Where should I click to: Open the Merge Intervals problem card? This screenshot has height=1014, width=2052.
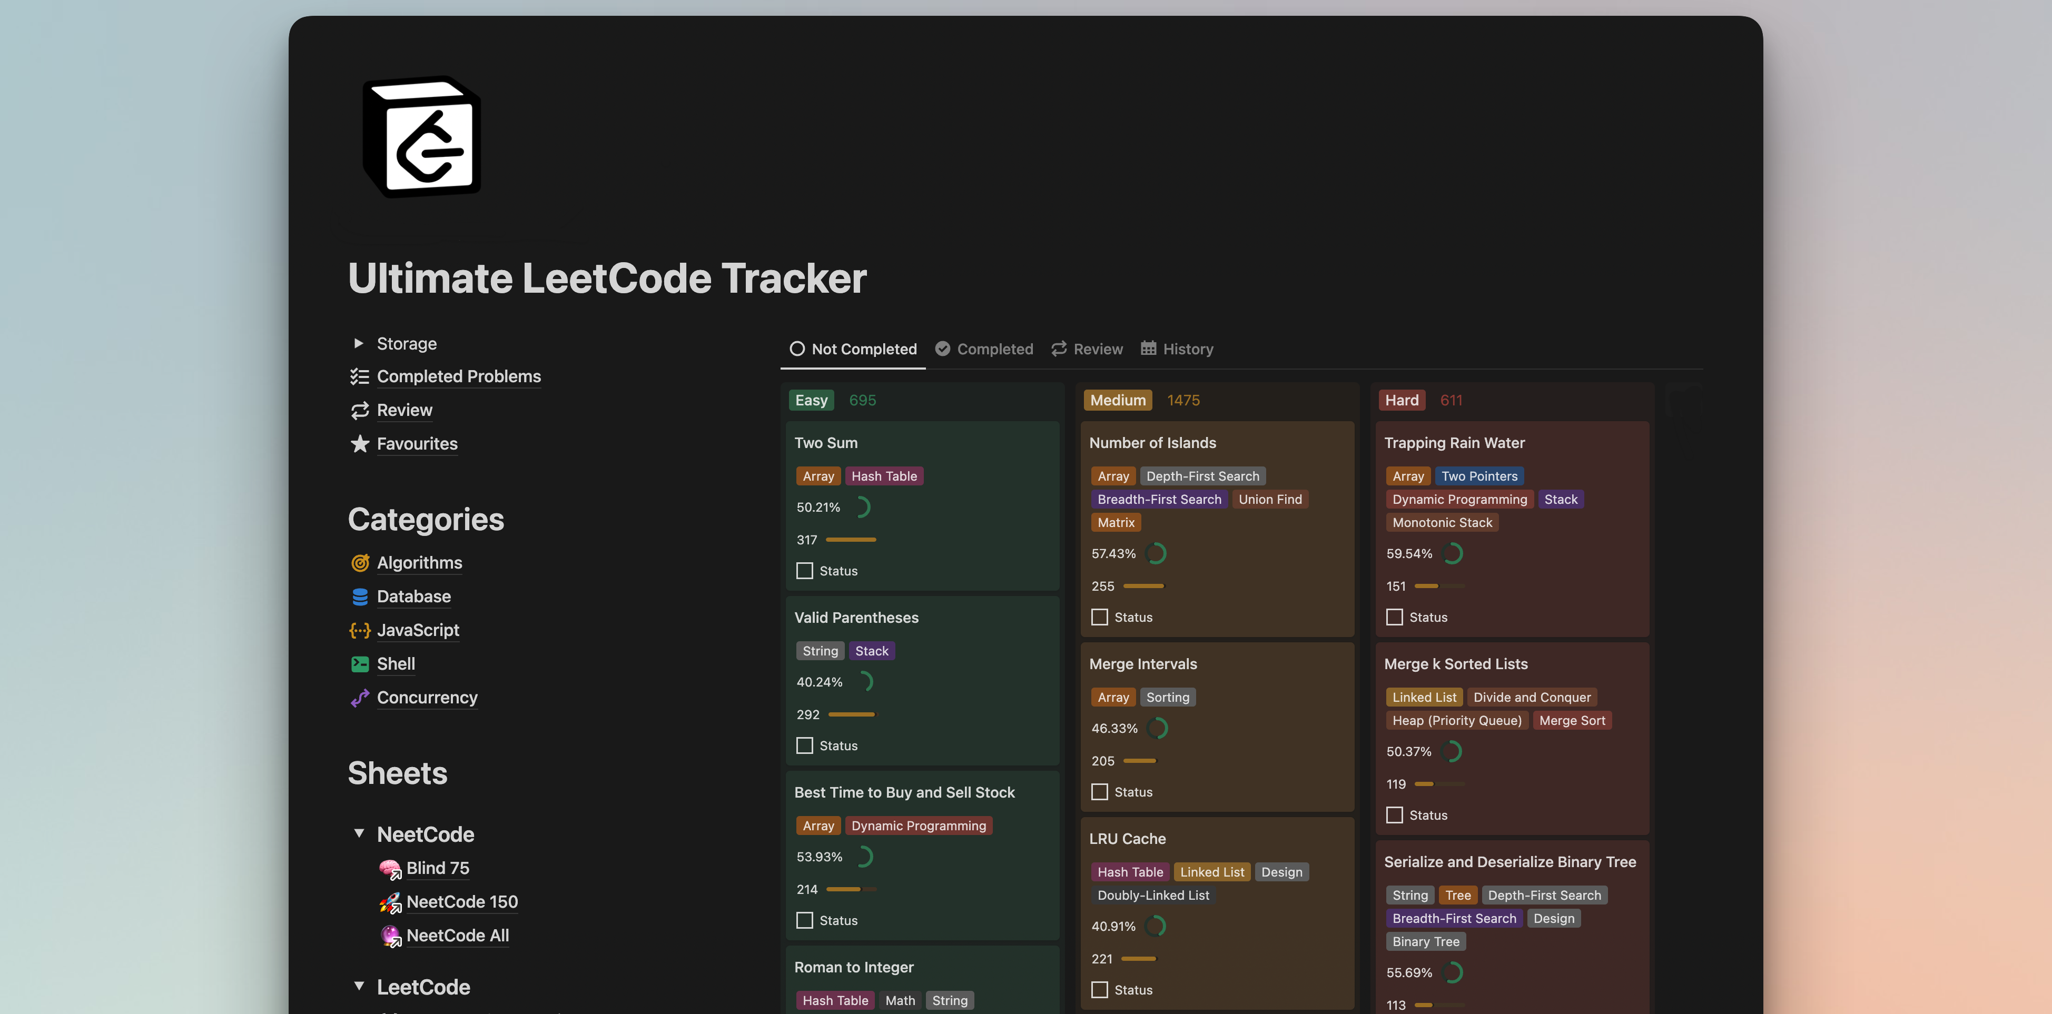[1142, 664]
